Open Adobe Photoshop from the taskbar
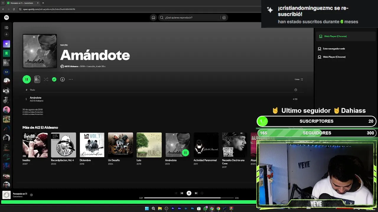The image size is (378, 212). [x=192, y=208]
